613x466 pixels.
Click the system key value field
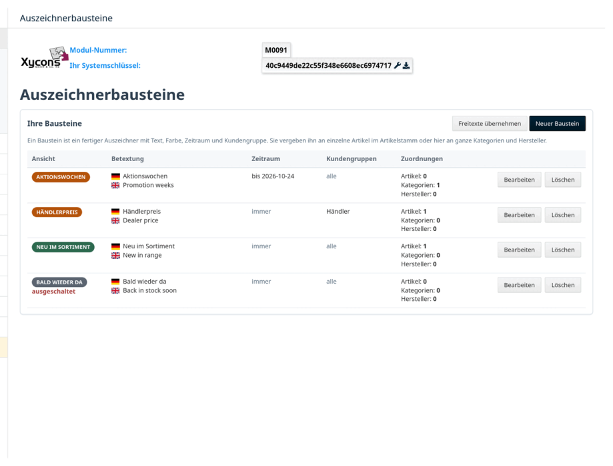pos(337,65)
